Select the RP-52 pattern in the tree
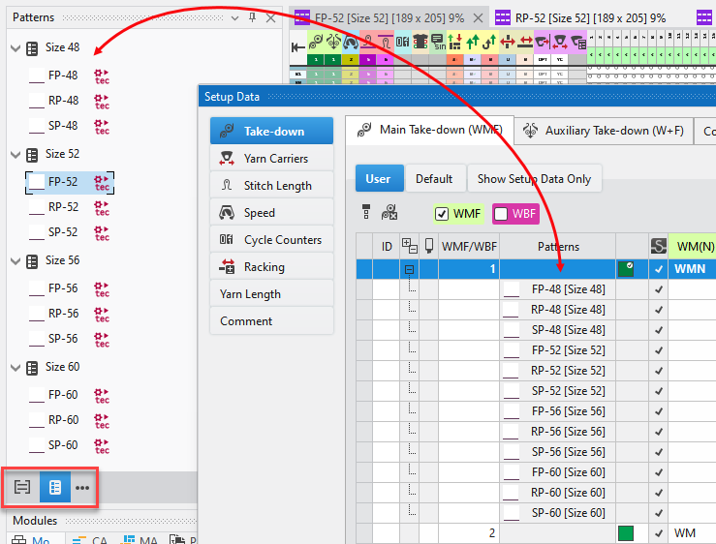The height and width of the screenshot is (544, 716). pyautogui.click(x=63, y=207)
